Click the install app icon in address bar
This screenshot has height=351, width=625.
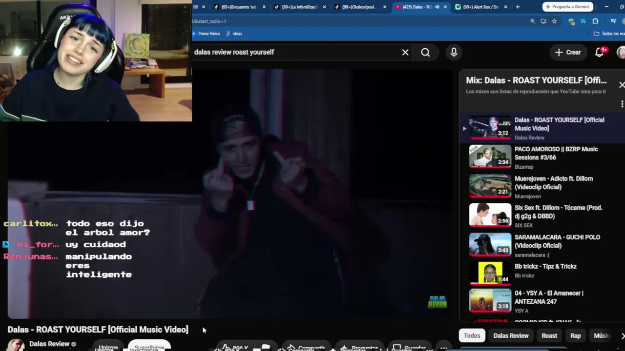pos(543,21)
